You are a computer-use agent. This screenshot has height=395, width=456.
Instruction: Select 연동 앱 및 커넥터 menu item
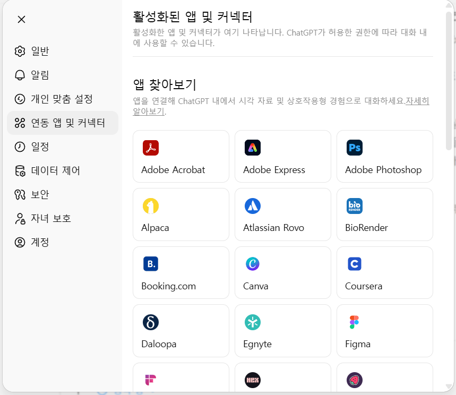[63, 123]
